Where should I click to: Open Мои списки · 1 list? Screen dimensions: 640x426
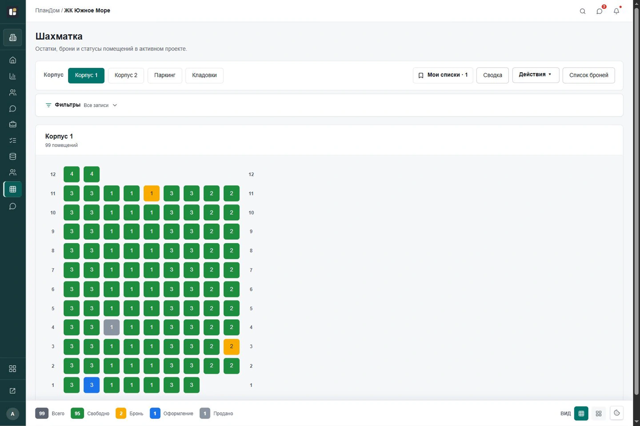coord(443,75)
